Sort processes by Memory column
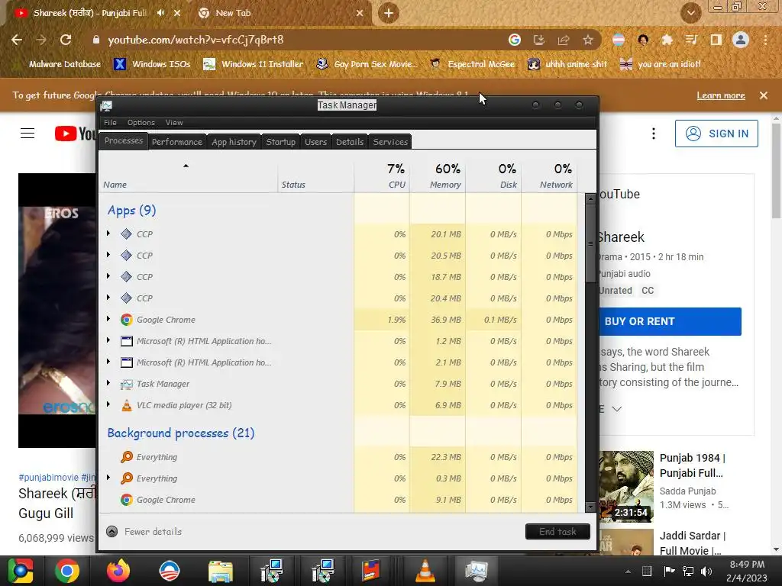Screen dimensions: 782x586 (x=438, y=176)
